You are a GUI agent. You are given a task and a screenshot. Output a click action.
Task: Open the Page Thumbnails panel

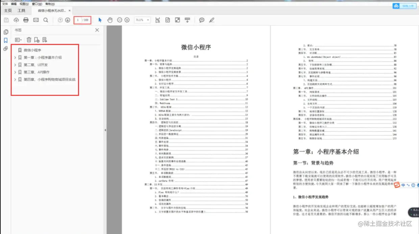click(x=6, y=32)
